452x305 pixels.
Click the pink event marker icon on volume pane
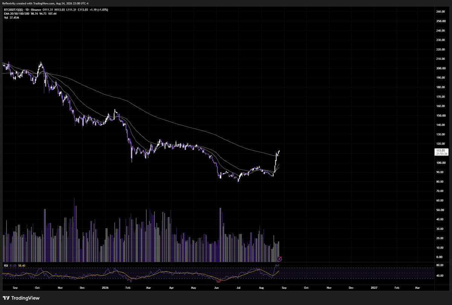[279, 258]
